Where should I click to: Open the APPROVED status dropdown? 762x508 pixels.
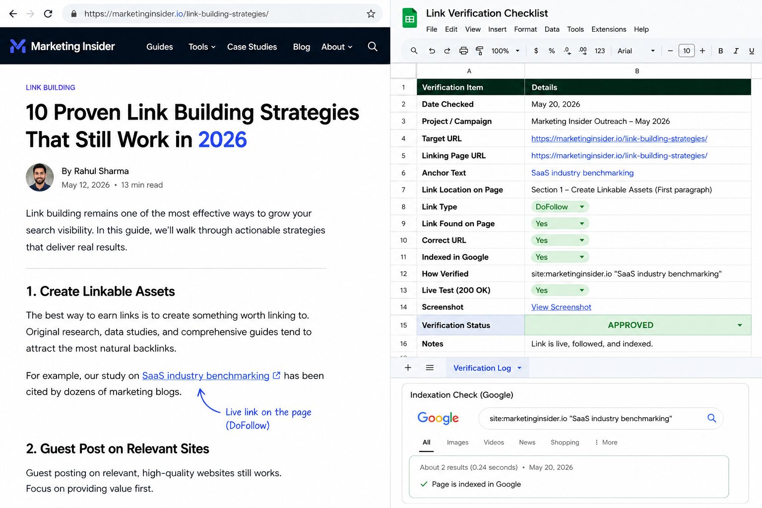740,325
